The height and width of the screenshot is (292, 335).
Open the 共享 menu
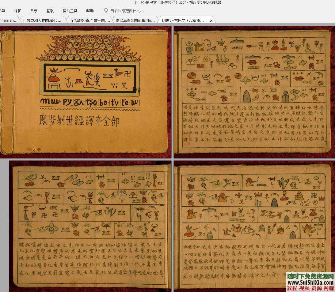[x=34, y=11]
